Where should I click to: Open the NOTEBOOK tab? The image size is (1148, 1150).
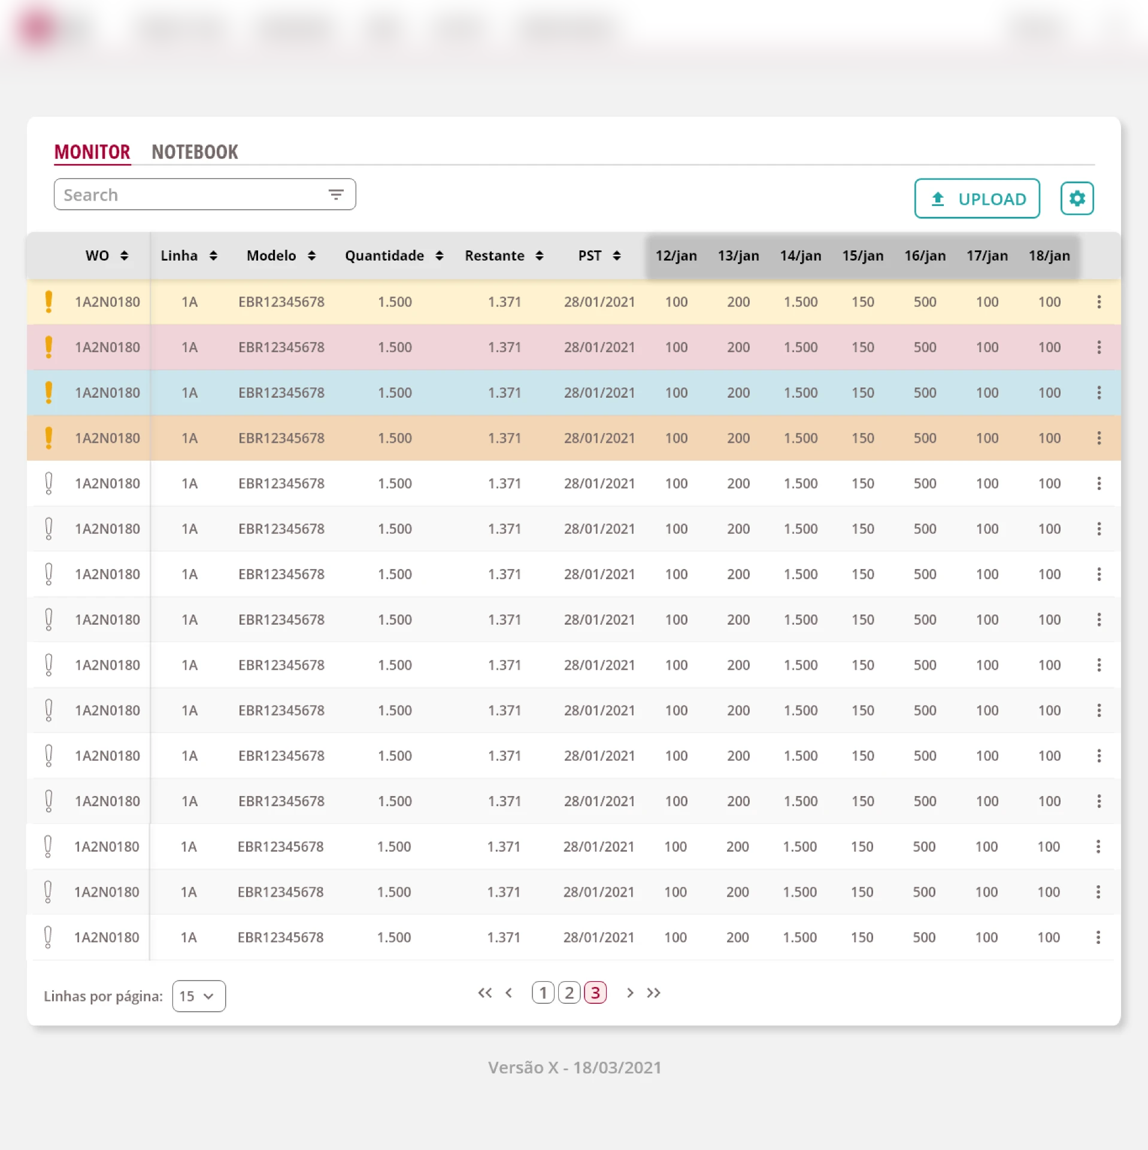point(195,152)
